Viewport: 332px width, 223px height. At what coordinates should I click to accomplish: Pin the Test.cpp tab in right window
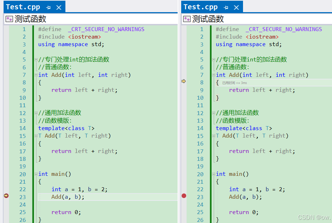[x=226, y=8]
